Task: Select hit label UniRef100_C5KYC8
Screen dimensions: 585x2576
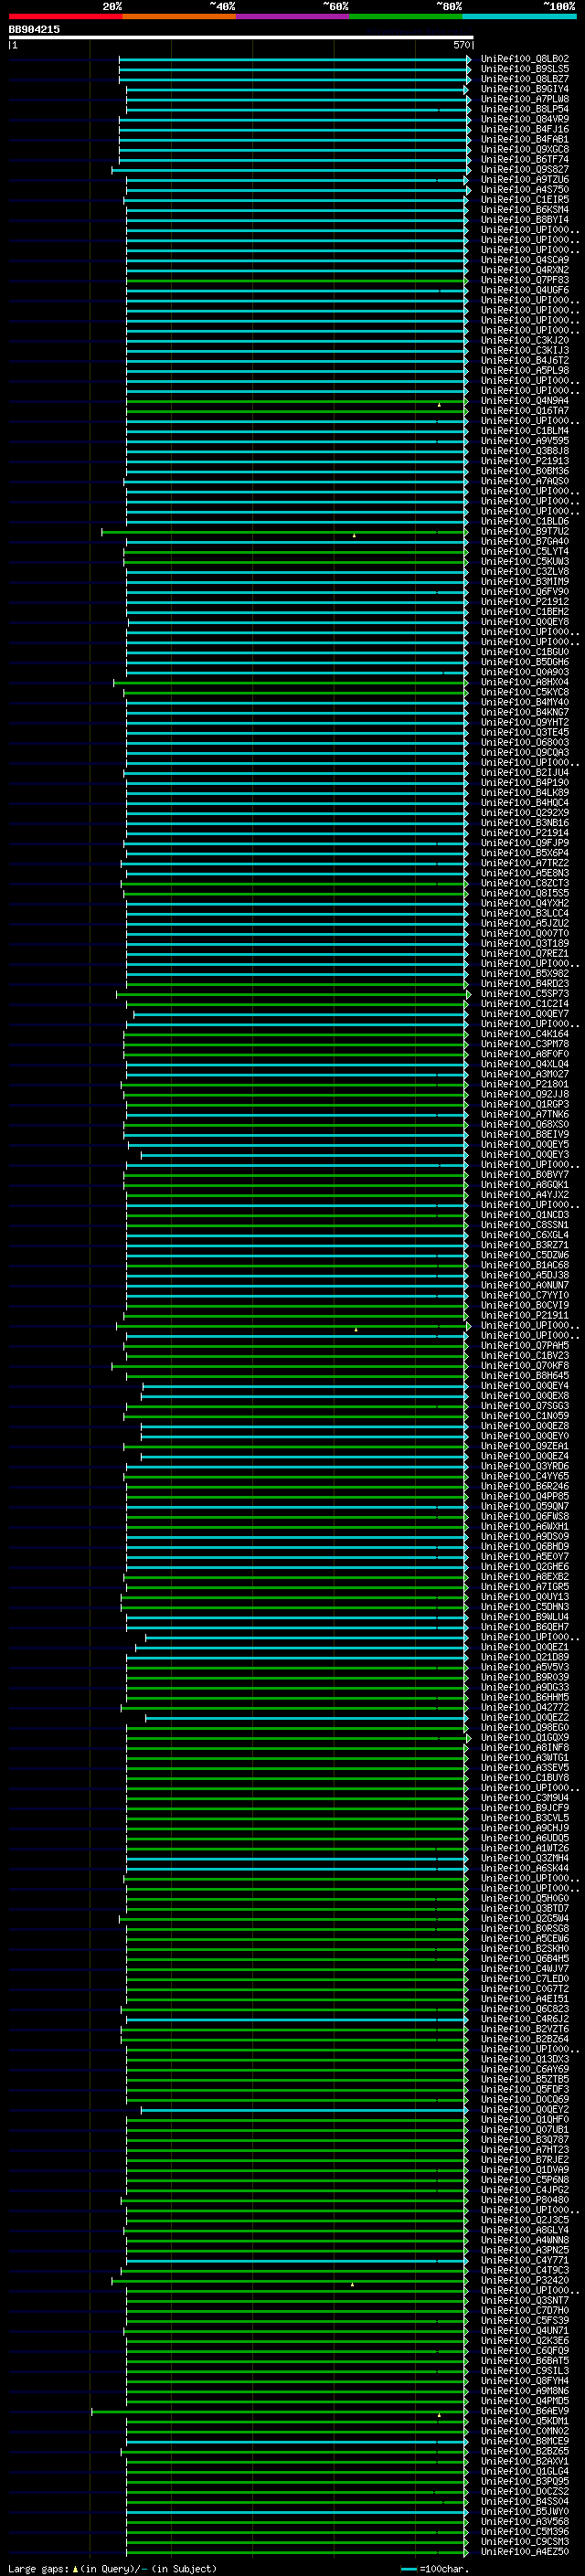Action: 524,692
